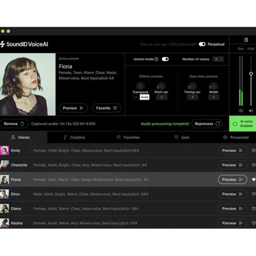Click the Width knob

[x=213, y=86]
